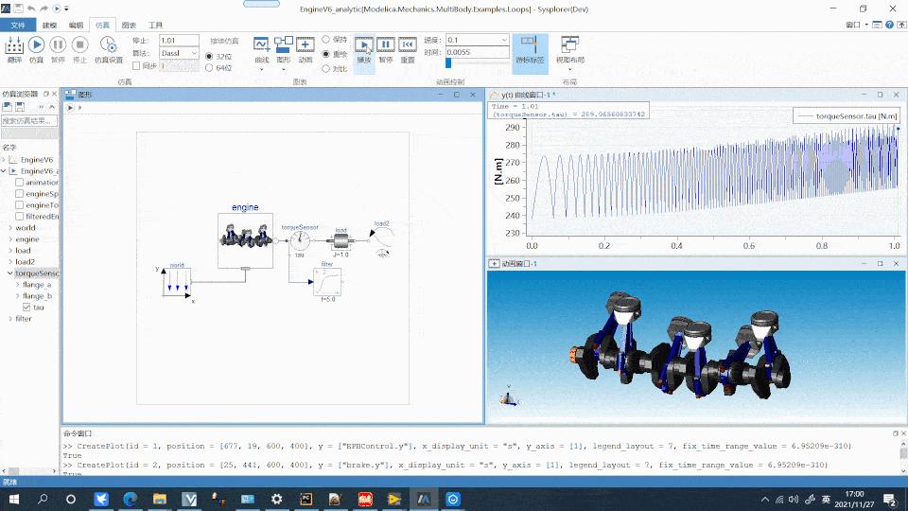
Task: Select the filter block in the diagram
Action: tap(327, 282)
